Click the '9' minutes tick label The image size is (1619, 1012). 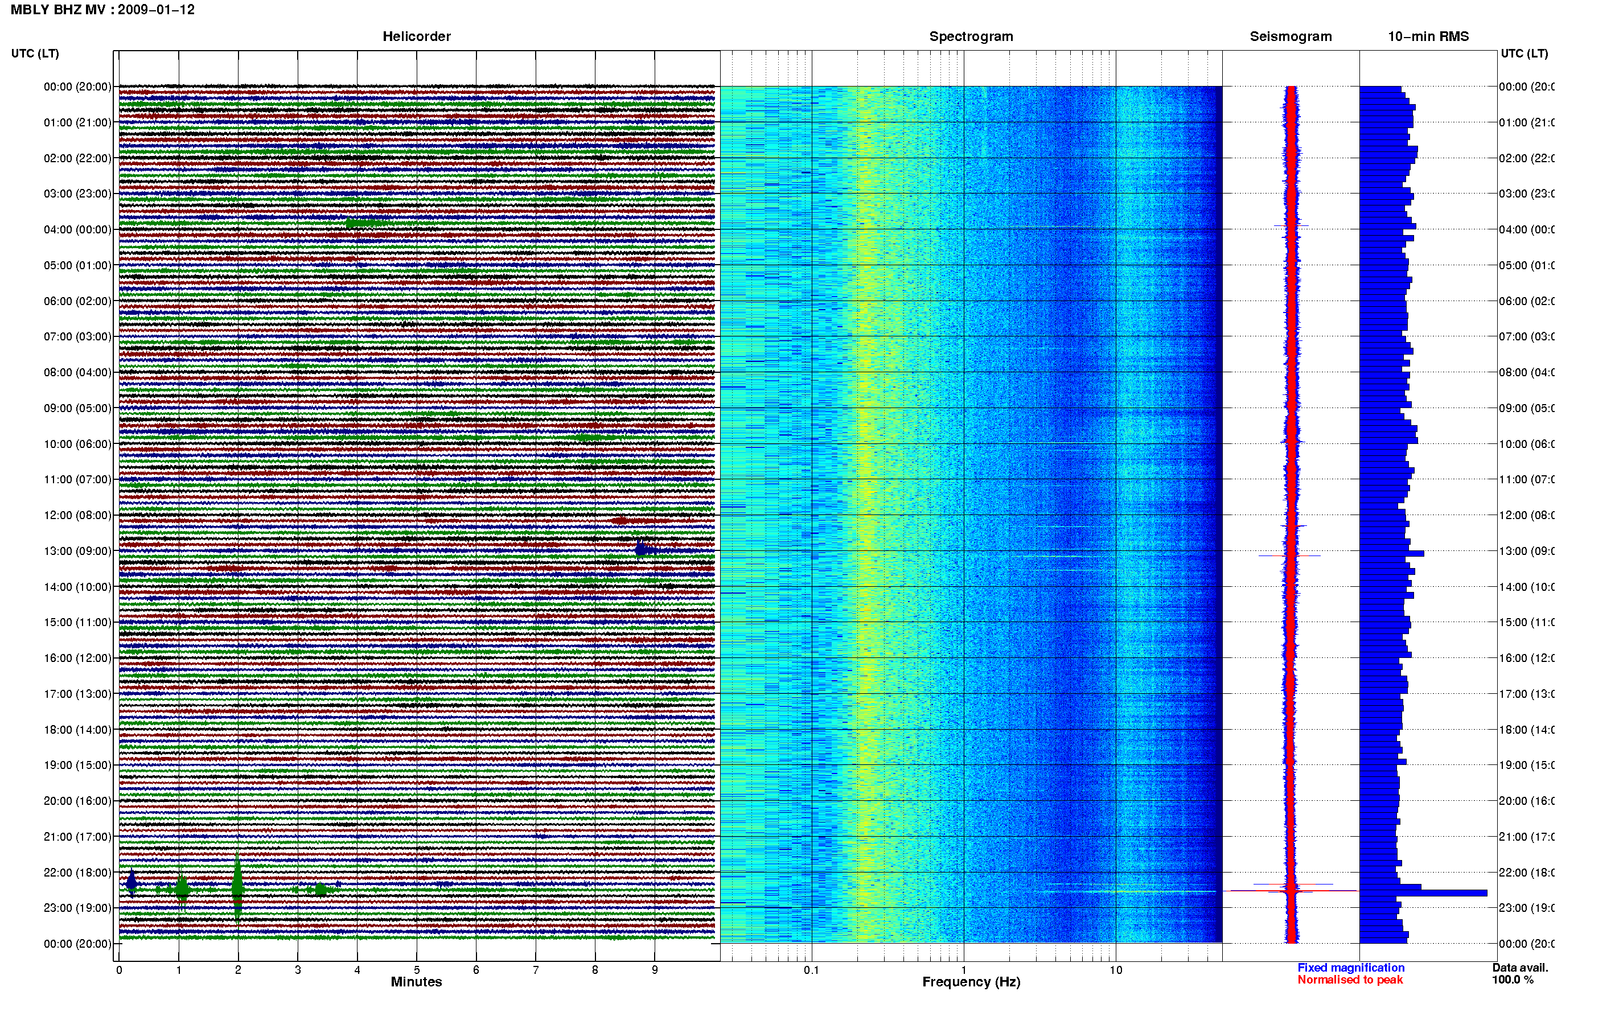(655, 970)
